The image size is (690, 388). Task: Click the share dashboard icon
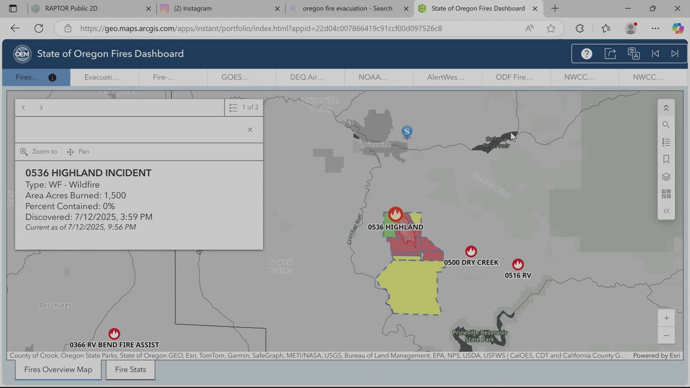click(x=610, y=54)
